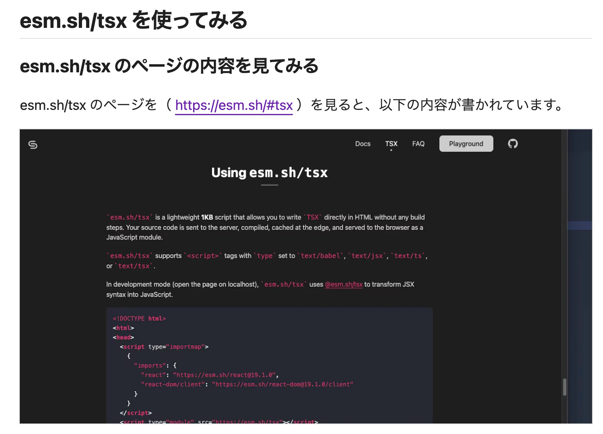
Task: Click the Playground button
Action: 466,144
